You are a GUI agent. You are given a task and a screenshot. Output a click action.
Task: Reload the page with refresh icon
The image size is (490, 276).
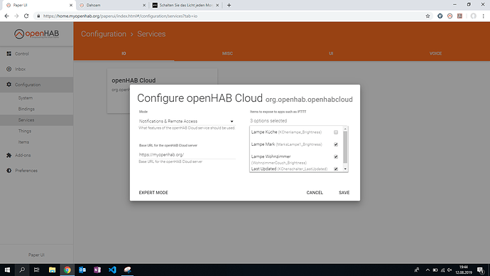[26, 16]
